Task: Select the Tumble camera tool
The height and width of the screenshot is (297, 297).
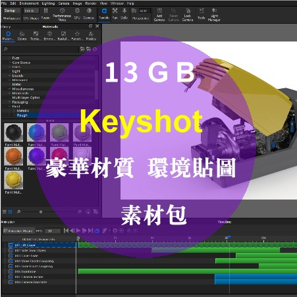Action: tap(104, 14)
